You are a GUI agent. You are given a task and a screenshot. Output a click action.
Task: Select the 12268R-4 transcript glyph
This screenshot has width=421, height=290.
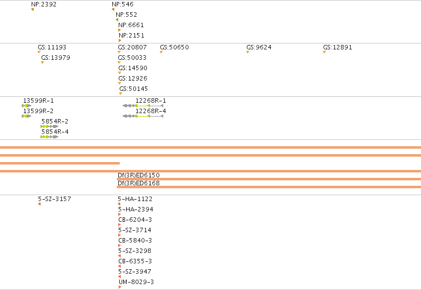pyautogui.click(x=143, y=116)
